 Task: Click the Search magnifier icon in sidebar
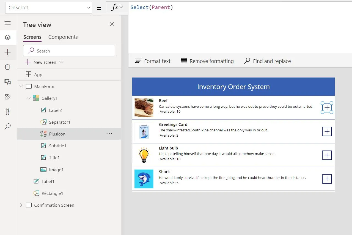[8, 126]
